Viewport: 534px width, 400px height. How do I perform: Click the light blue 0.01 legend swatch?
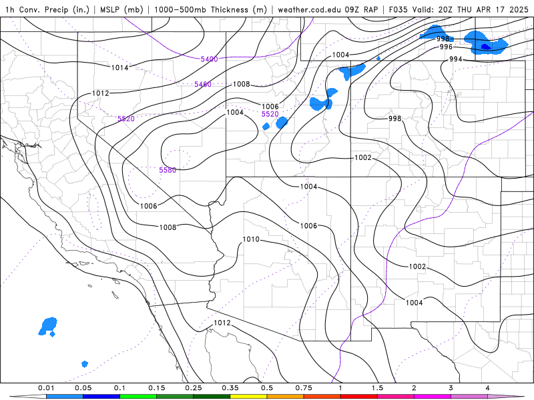(65, 397)
